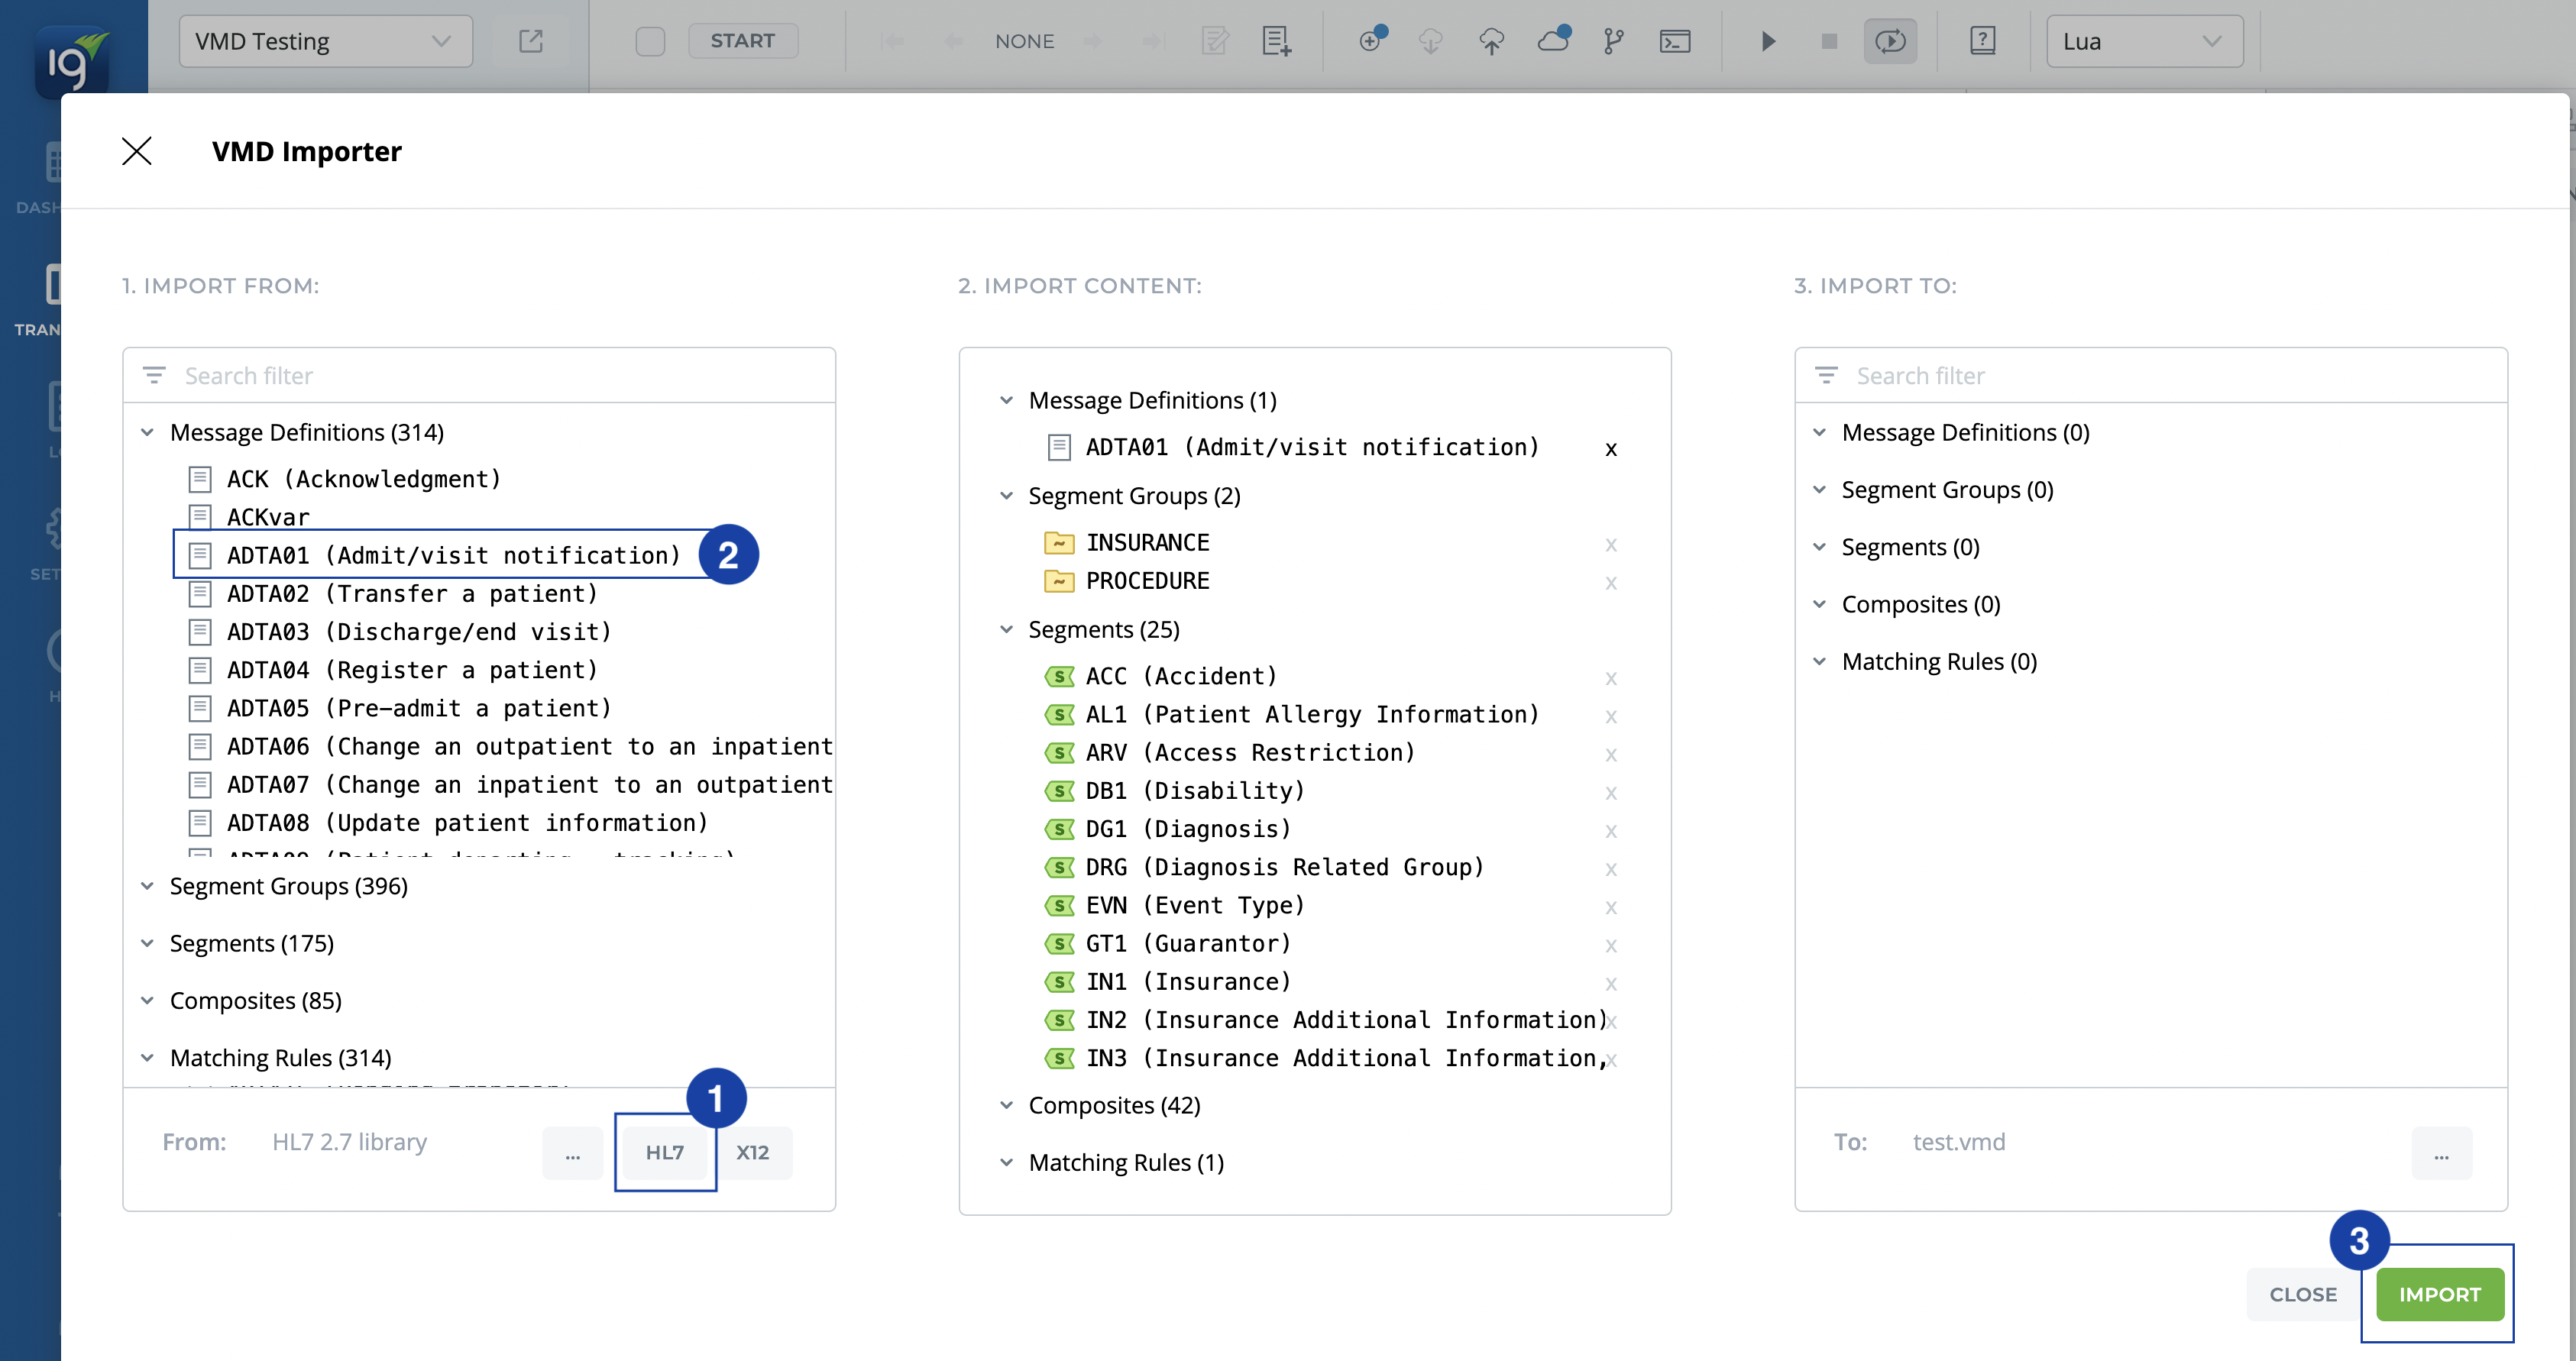Click the git branch icon in the toolbar
The height and width of the screenshot is (1361, 2576).
point(1613,41)
